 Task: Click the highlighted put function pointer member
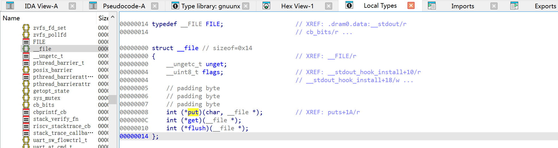(x=193, y=112)
